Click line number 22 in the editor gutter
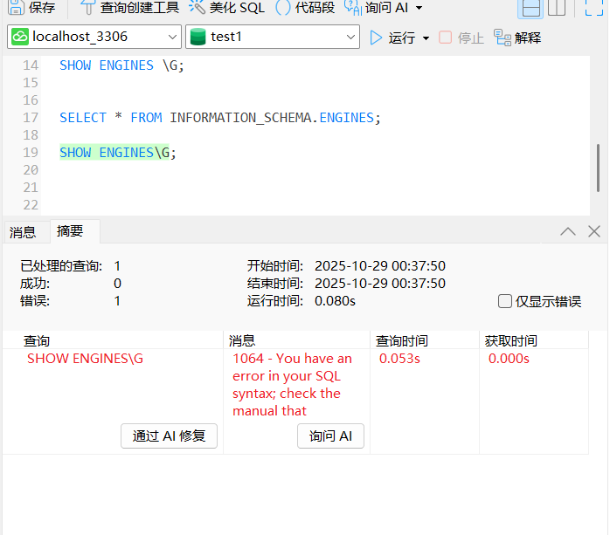 (x=31, y=205)
